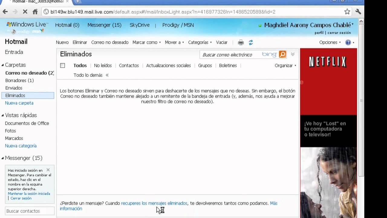Click recuperes los mensajes eliminados link
This screenshot has height=218, width=387.
tap(154, 203)
